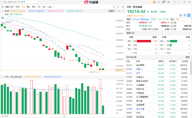This screenshot has height=118, width=192.
Task: Select the 申洲国际 row
Action: point(157,65)
